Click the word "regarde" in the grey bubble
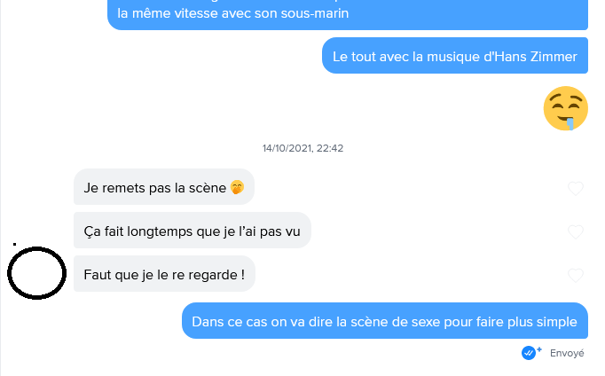 coord(211,274)
